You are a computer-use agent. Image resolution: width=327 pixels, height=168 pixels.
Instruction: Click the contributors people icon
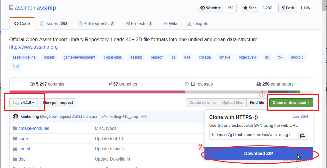click(x=258, y=84)
